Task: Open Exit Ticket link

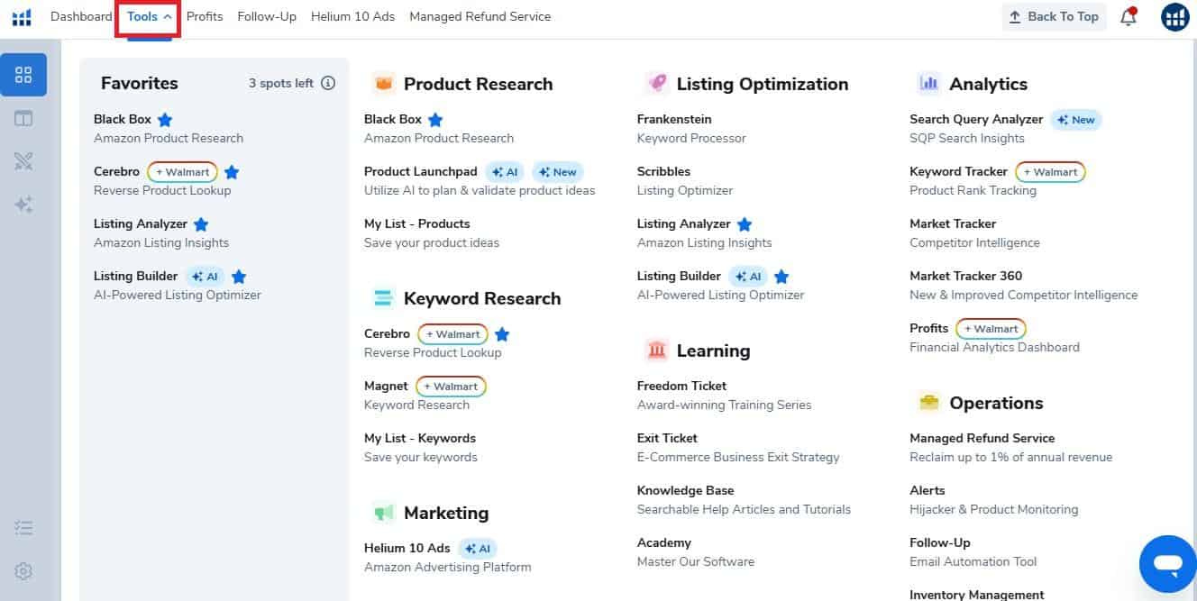Action: pos(667,438)
